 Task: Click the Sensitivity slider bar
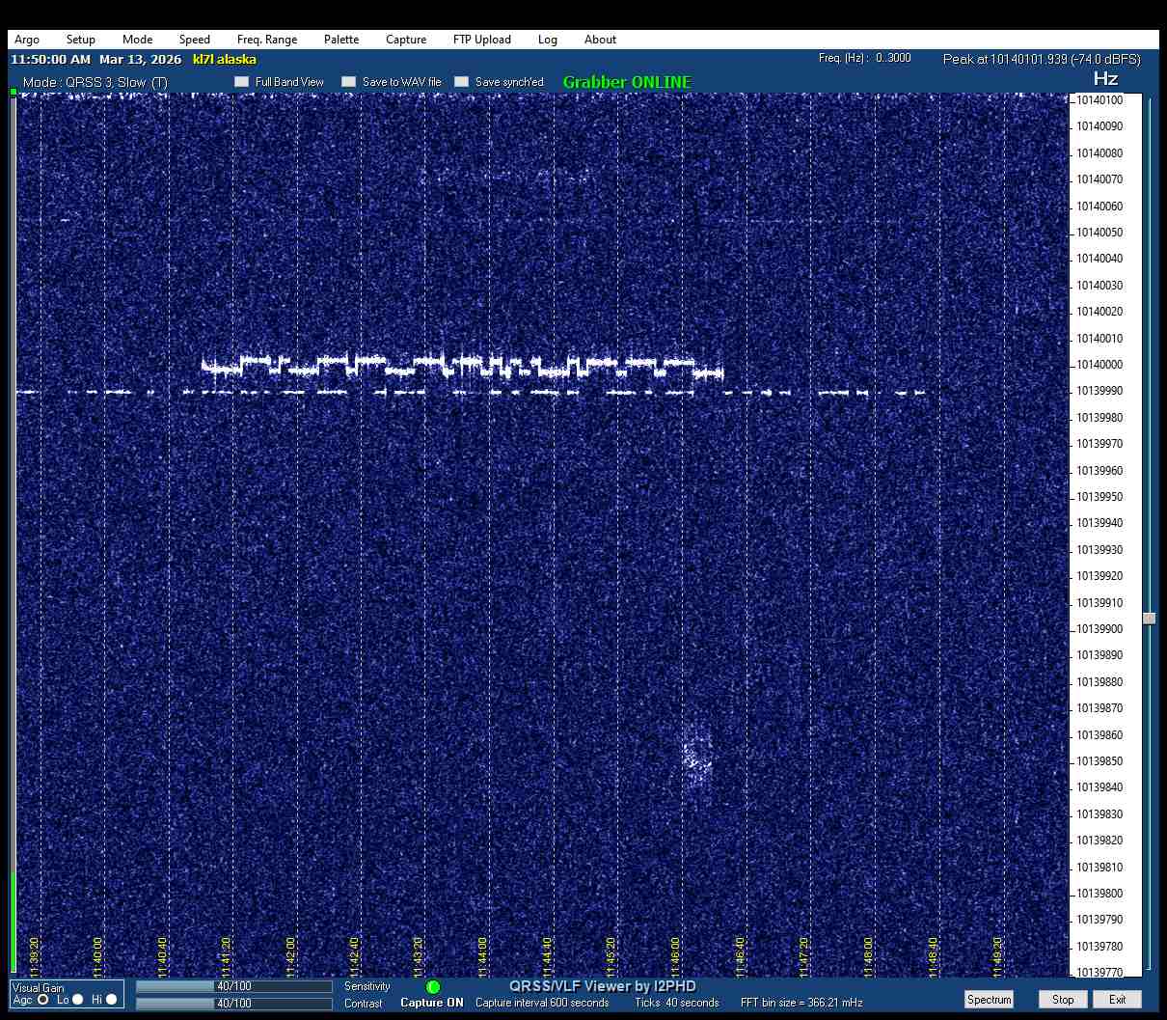tap(234, 986)
